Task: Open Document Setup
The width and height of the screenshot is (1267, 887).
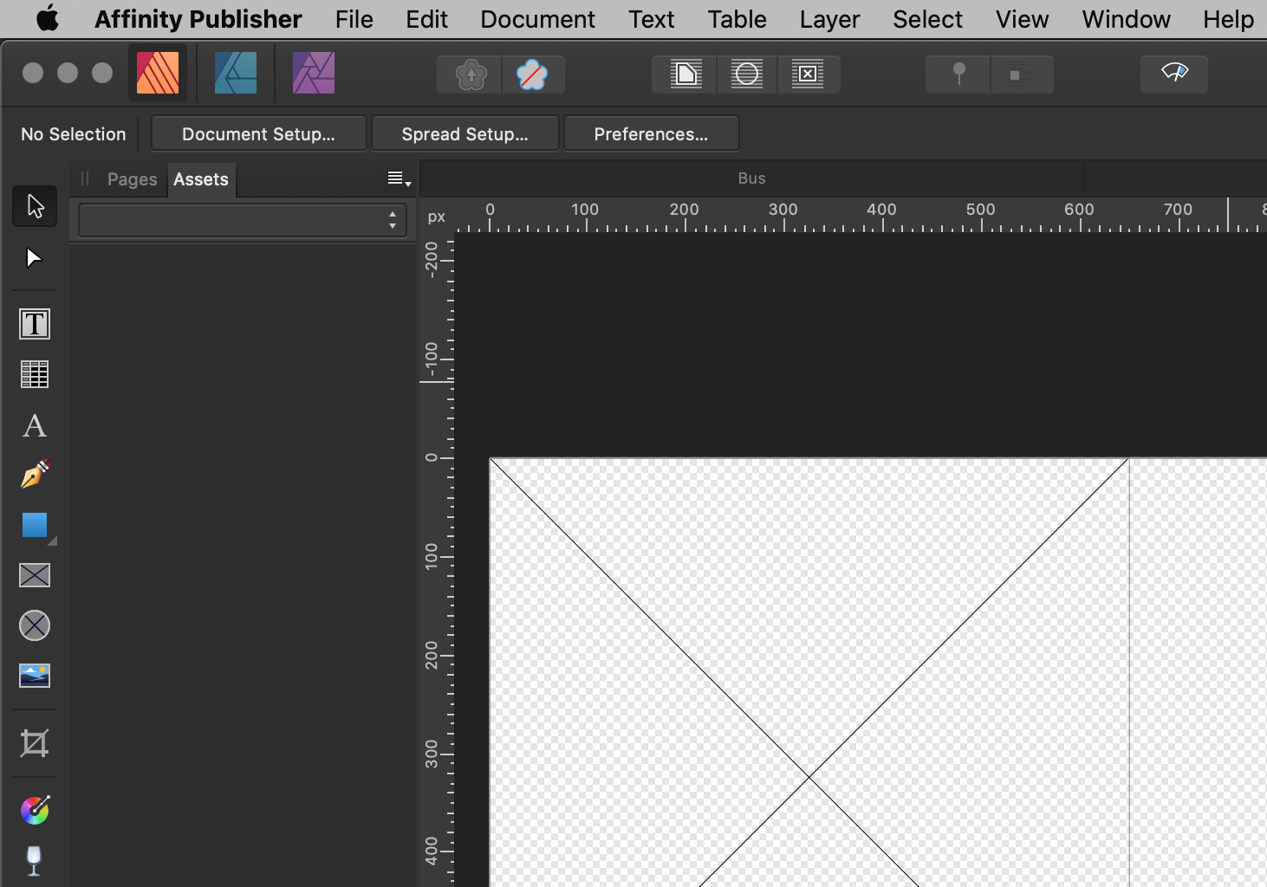Action: click(257, 133)
